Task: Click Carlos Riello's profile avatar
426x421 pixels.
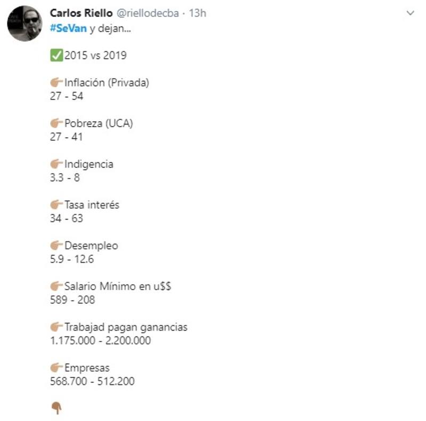Action: pyautogui.click(x=24, y=24)
